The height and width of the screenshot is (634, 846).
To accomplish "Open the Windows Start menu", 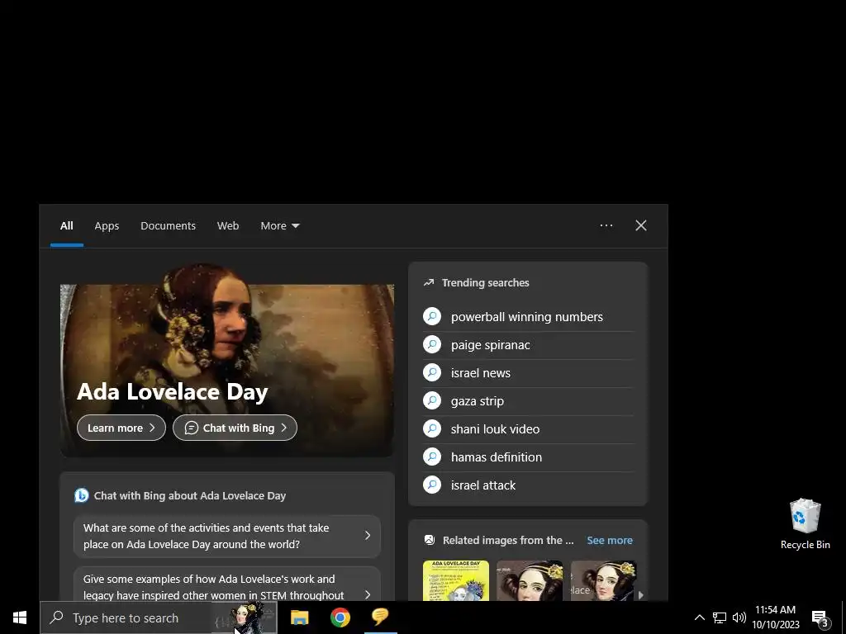I will click(20, 617).
